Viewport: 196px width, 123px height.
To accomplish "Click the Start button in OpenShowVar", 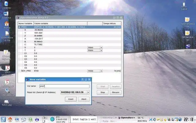I will [103, 86].
